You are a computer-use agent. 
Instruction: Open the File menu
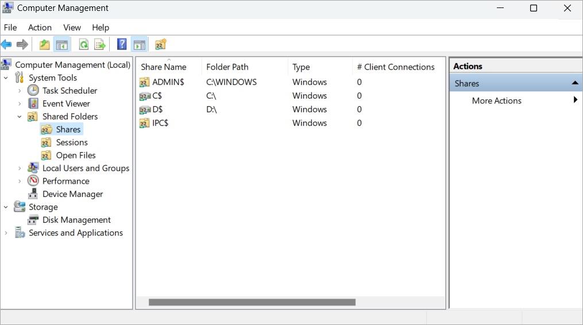tap(10, 28)
